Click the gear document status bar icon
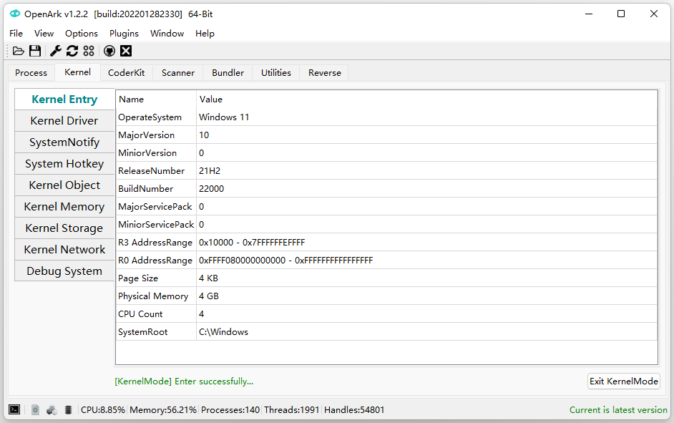674x423 pixels. tap(36, 409)
